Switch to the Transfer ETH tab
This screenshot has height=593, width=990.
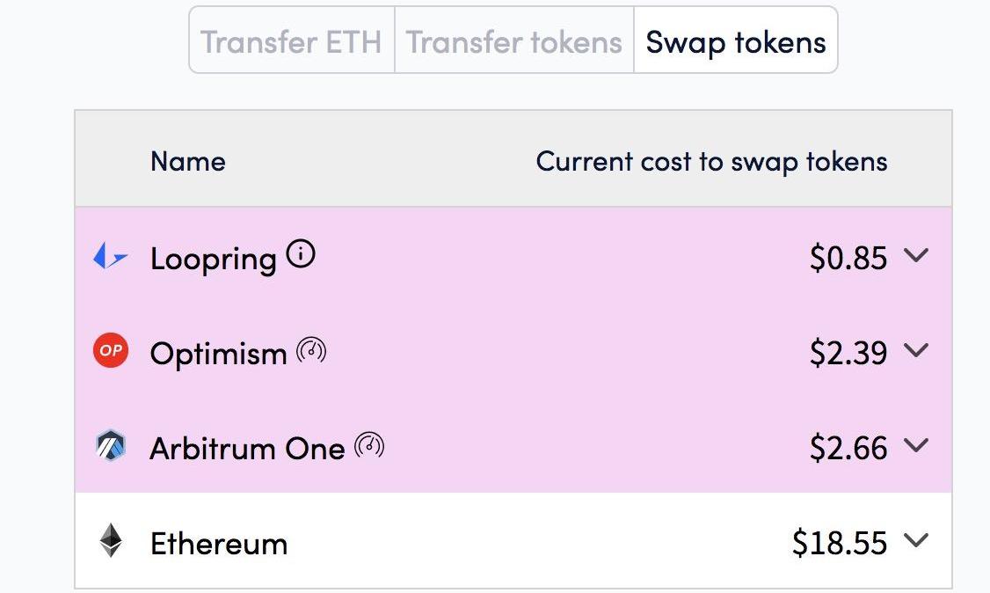tap(292, 40)
